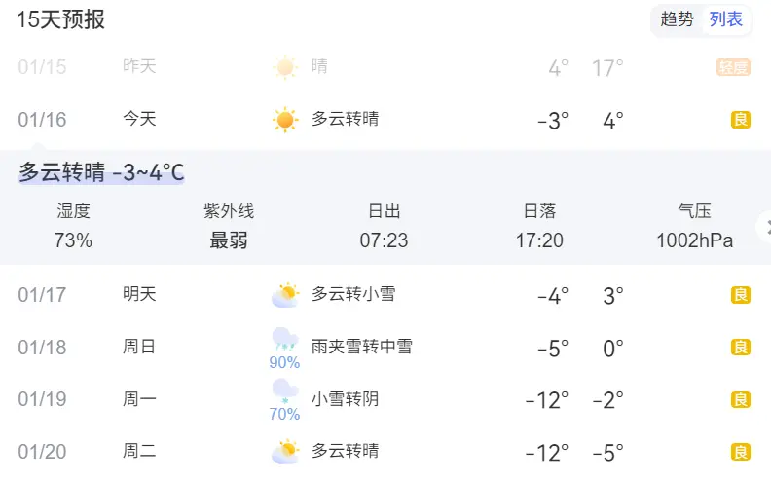The height and width of the screenshot is (480, 771).
Task: Click the arrow at the detail panel edge
Action: [766, 227]
